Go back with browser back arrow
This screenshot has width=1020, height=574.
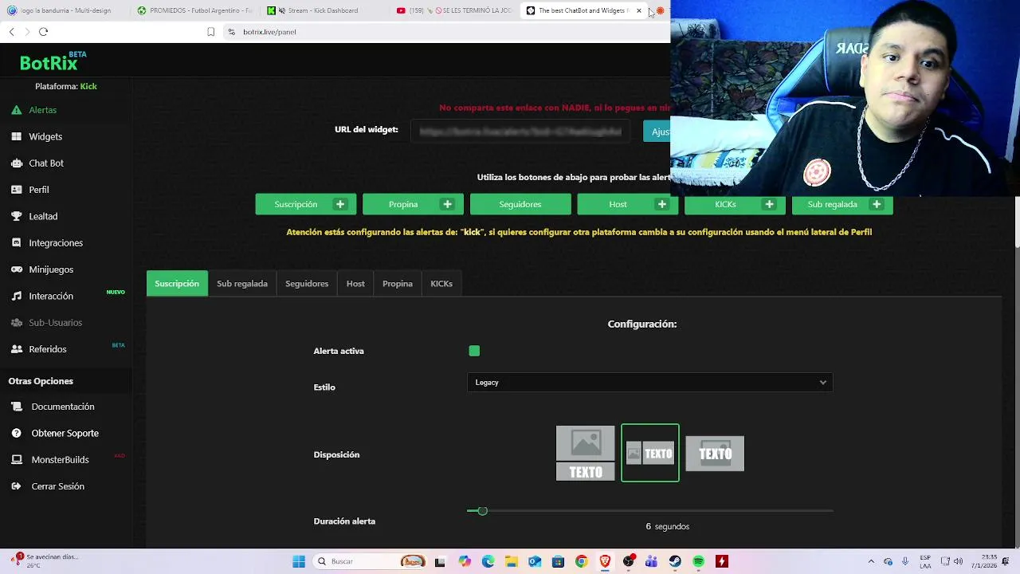[x=11, y=32]
